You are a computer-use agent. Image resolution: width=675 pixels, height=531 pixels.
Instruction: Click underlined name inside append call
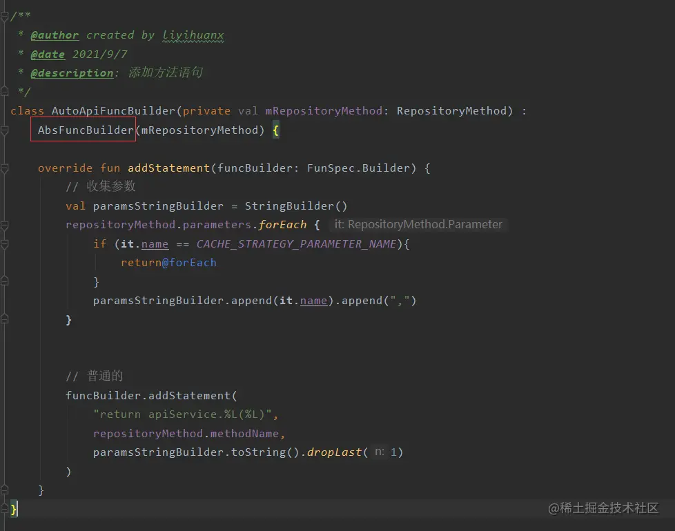coord(314,301)
